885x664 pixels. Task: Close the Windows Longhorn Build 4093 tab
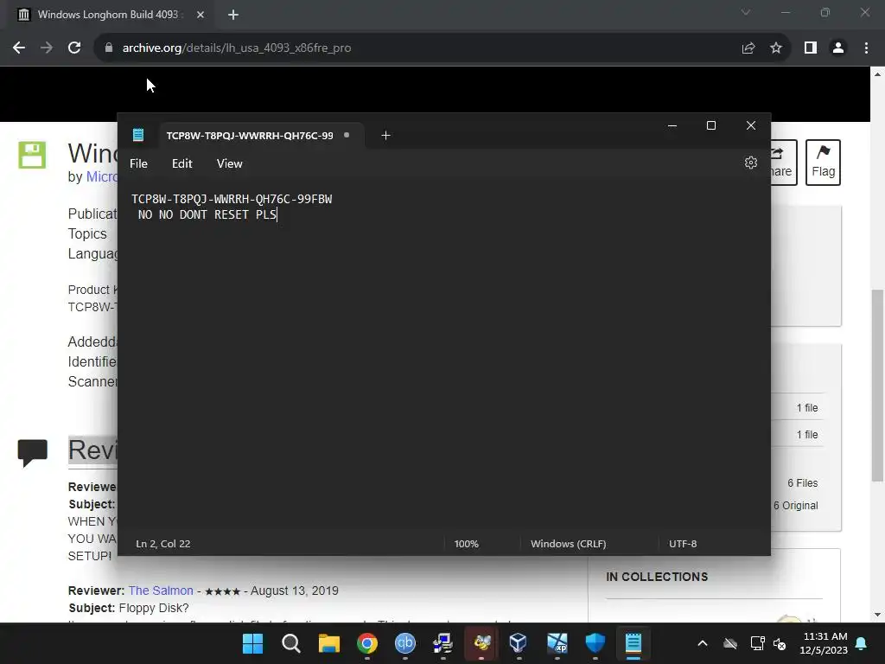(201, 15)
